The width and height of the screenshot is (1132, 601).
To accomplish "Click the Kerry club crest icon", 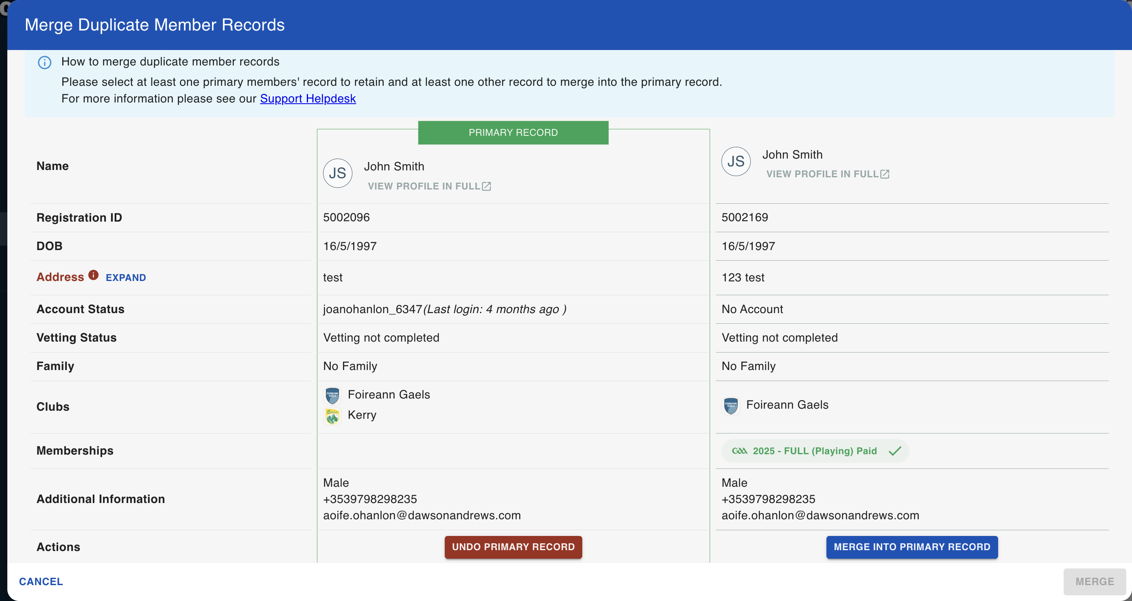I will click(332, 416).
